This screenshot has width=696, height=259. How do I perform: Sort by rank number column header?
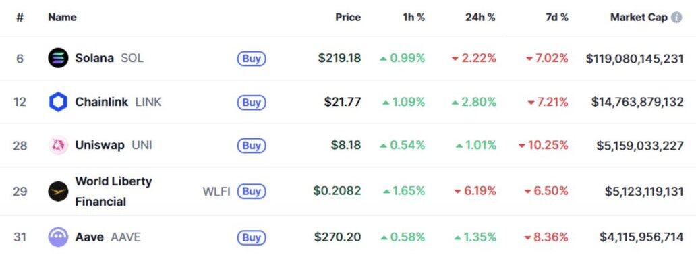pyautogui.click(x=20, y=18)
